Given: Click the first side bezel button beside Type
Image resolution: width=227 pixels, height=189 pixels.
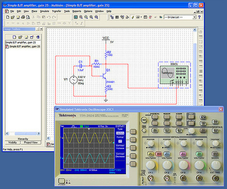Looking at the screenshot, I should (133, 132).
